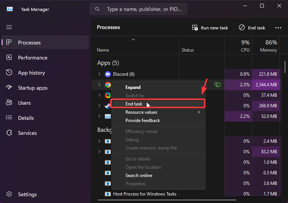Open Settings via the gear icon

pos(9,194)
